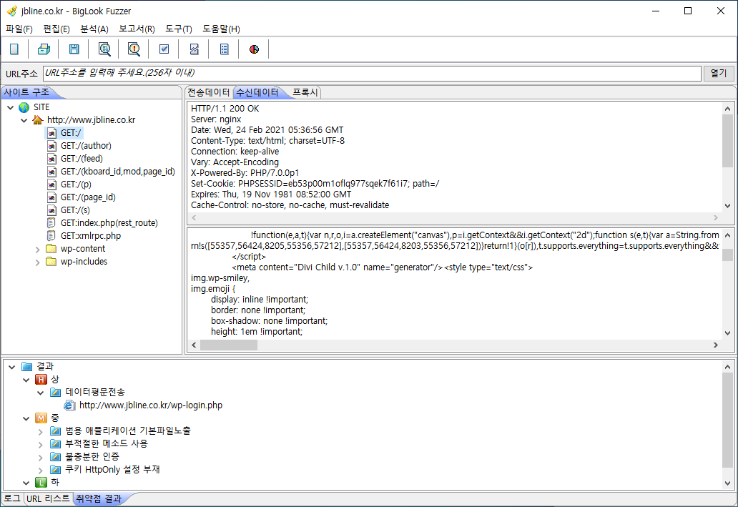
Task: Click the new document toolbar icon
Action: point(14,49)
